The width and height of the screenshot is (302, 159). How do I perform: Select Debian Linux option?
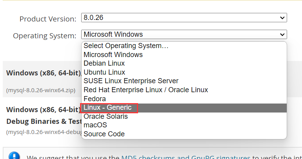184,63
